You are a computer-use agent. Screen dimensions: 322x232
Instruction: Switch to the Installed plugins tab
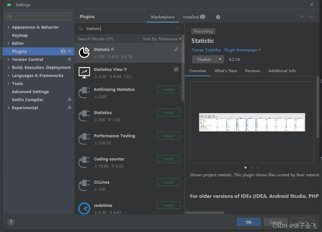click(191, 16)
